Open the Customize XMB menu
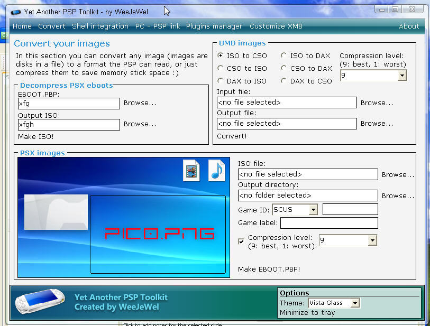 point(271,26)
